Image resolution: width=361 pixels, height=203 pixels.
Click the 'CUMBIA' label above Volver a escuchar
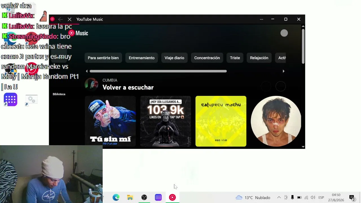point(110,80)
